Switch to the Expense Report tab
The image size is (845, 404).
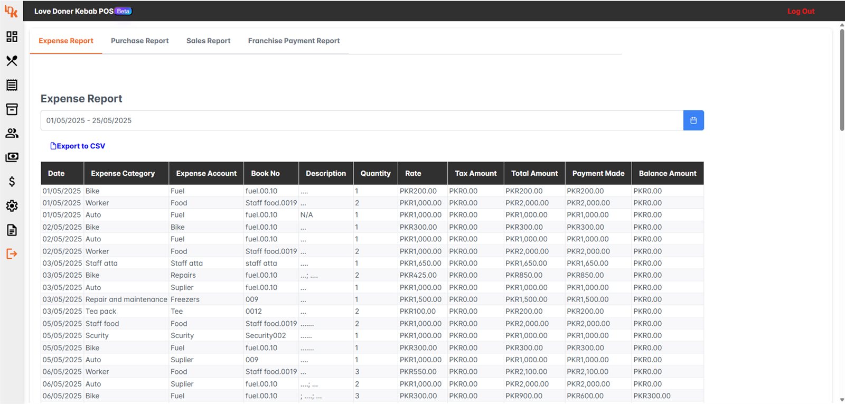pyautogui.click(x=66, y=41)
